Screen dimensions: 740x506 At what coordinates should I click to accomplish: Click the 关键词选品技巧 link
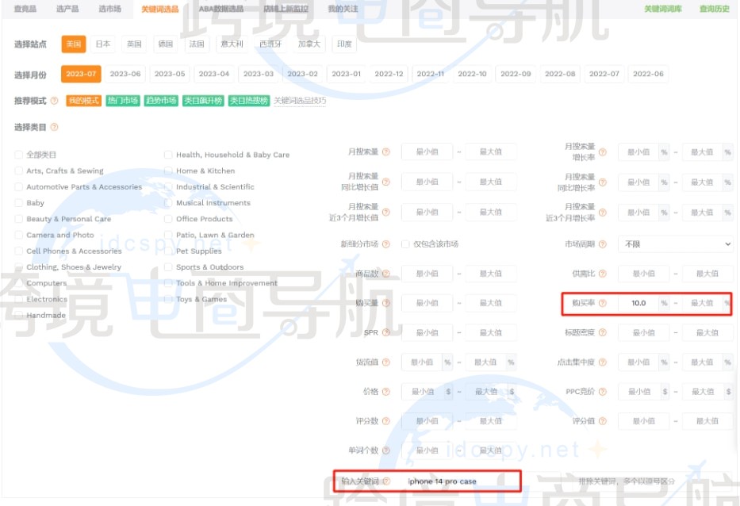coord(304,101)
